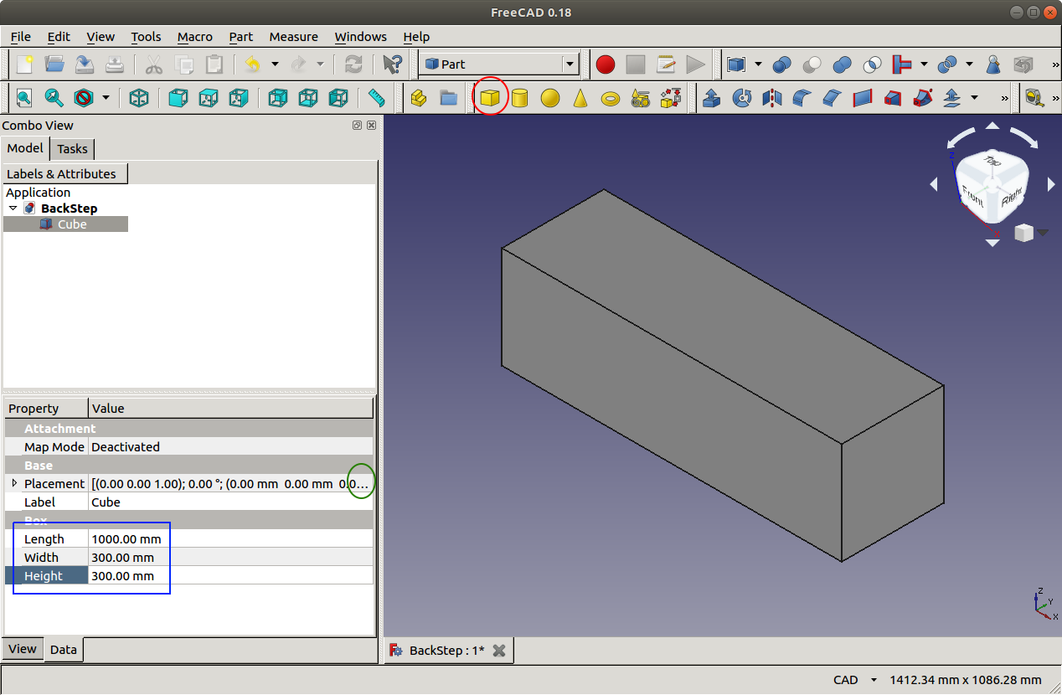Mirror the selected object

(772, 98)
